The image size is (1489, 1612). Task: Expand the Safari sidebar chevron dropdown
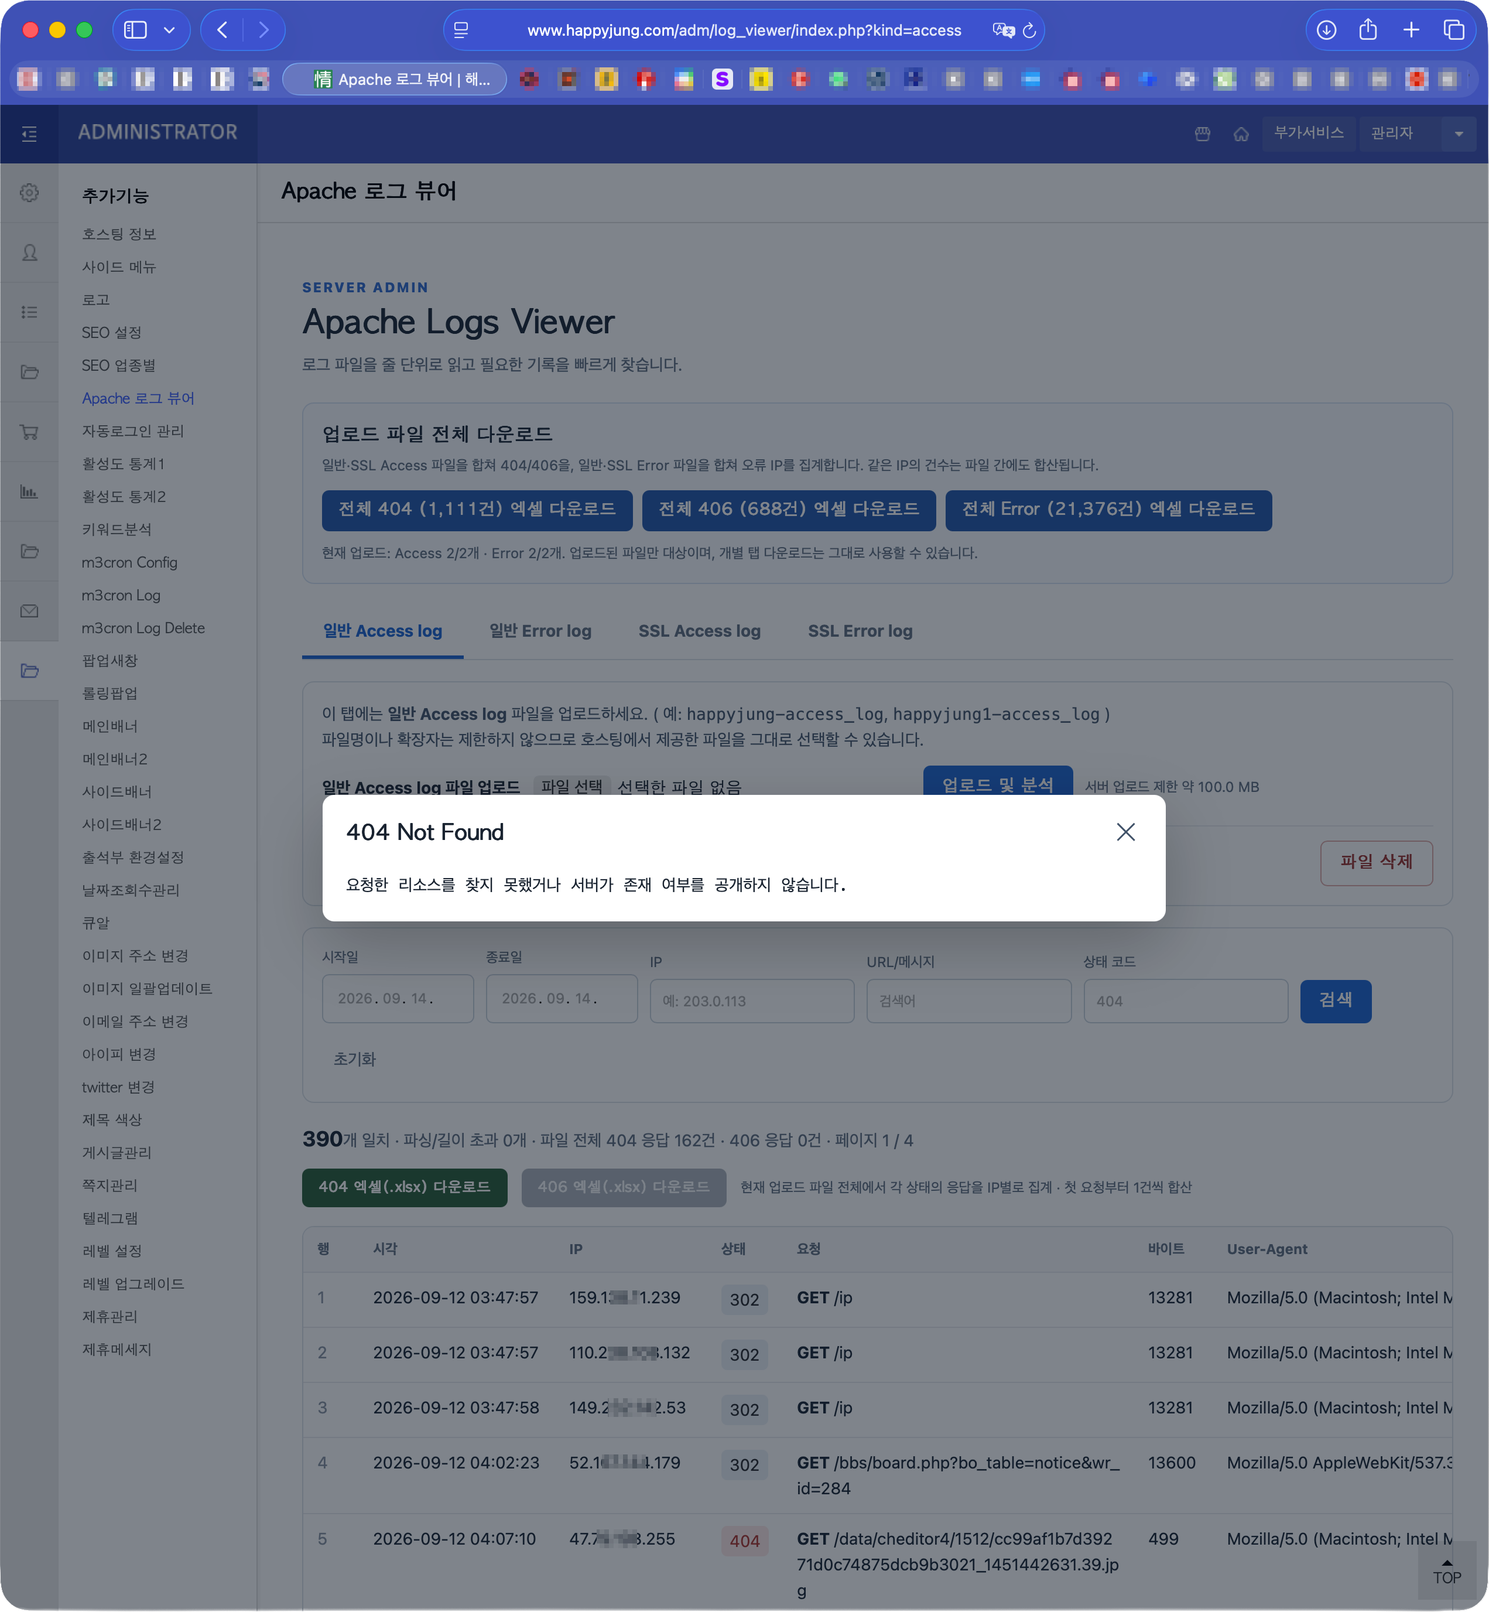tap(169, 30)
